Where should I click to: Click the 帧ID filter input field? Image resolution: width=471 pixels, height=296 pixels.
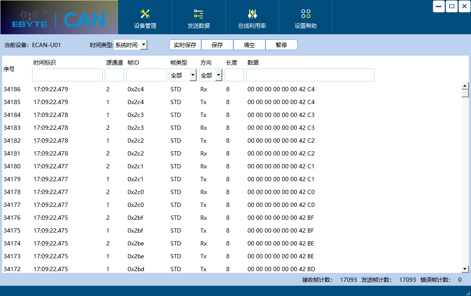pyautogui.click(x=146, y=75)
